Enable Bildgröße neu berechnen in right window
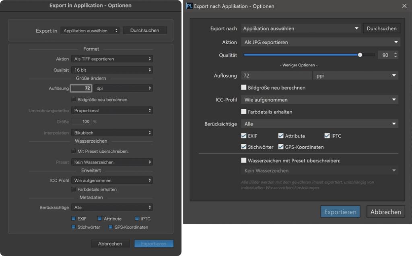Viewport: 412px width, 256px height. click(x=244, y=88)
